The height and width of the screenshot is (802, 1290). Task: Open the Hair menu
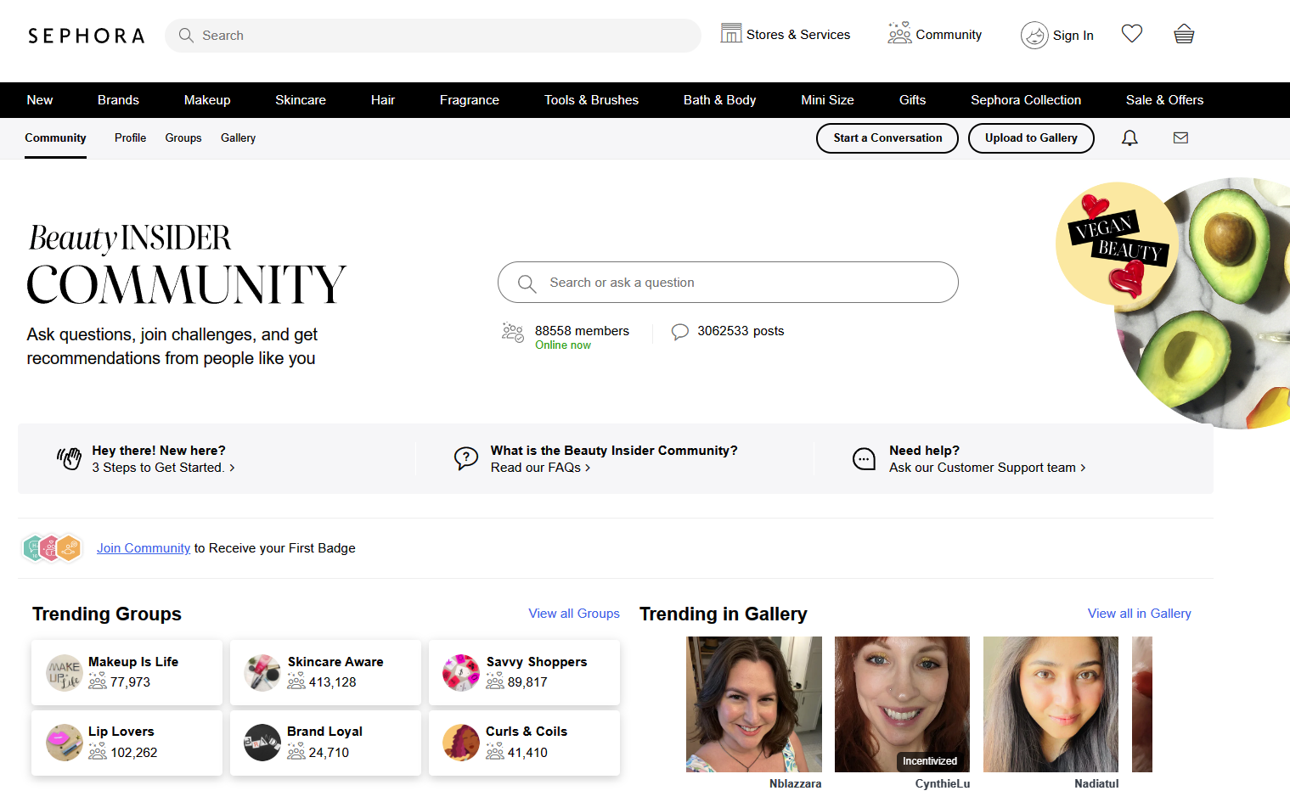point(383,100)
